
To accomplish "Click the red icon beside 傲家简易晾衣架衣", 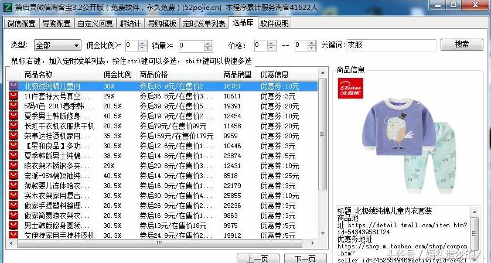I will click(x=13, y=216).
